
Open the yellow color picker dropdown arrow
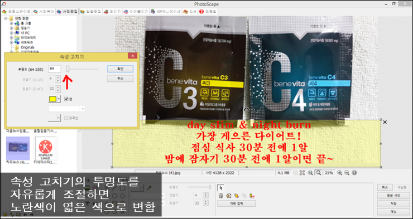pos(59,99)
